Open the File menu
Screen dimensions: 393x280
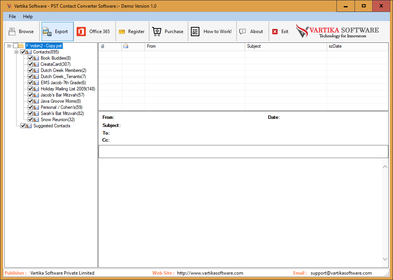point(12,17)
